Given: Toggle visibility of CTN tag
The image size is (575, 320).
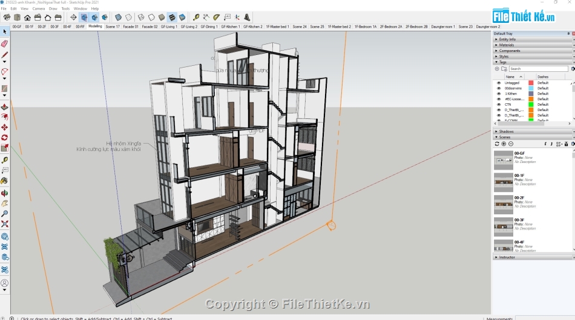Looking at the screenshot, I should pos(499,104).
